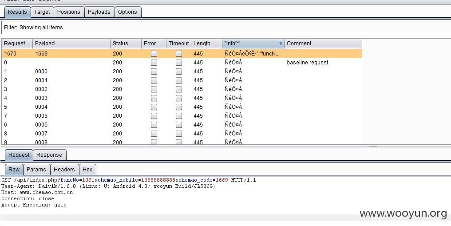Sort by Request column header
The height and width of the screenshot is (226, 451).
17,44
